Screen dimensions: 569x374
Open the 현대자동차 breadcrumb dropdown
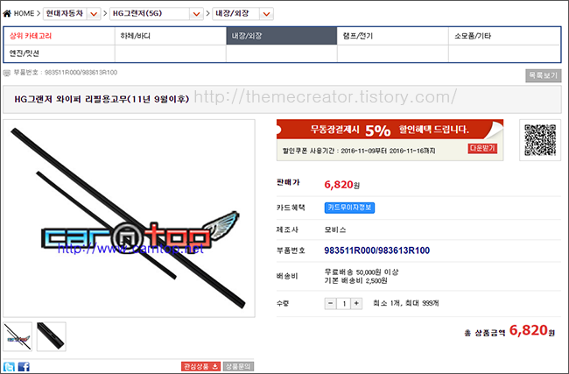(94, 14)
